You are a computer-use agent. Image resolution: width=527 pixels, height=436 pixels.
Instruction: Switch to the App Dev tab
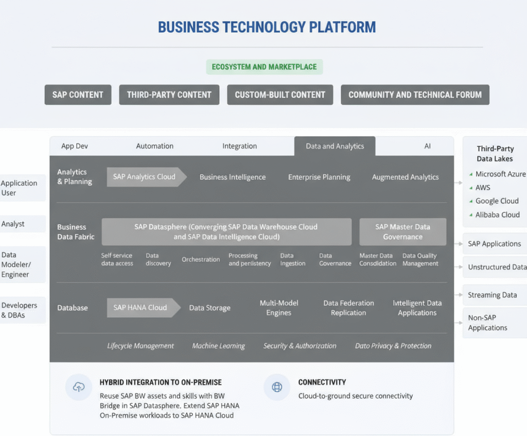tap(75, 146)
